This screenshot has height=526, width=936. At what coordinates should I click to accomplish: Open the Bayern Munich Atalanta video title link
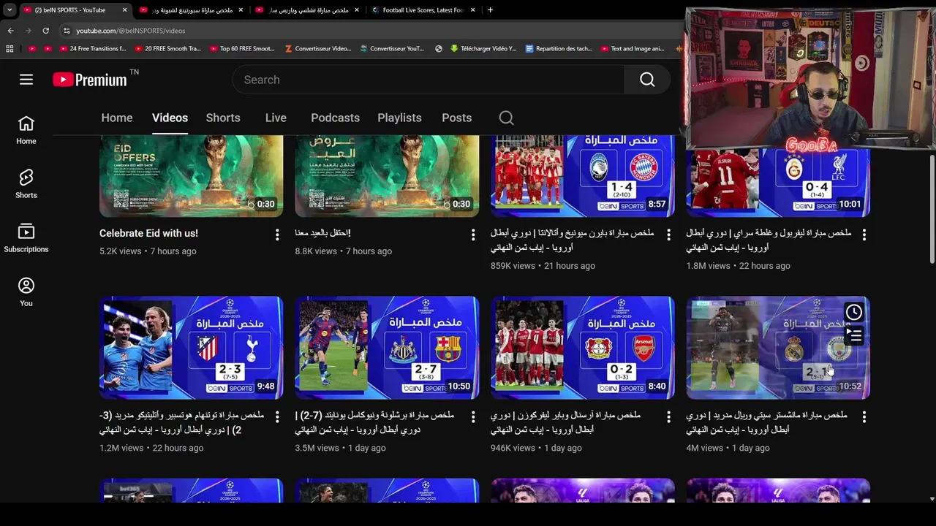coord(572,240)
